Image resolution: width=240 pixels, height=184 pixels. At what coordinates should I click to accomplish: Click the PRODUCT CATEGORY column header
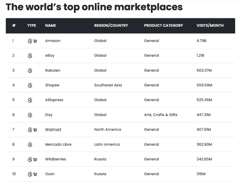pyautogui.click(x=163, y=26)
